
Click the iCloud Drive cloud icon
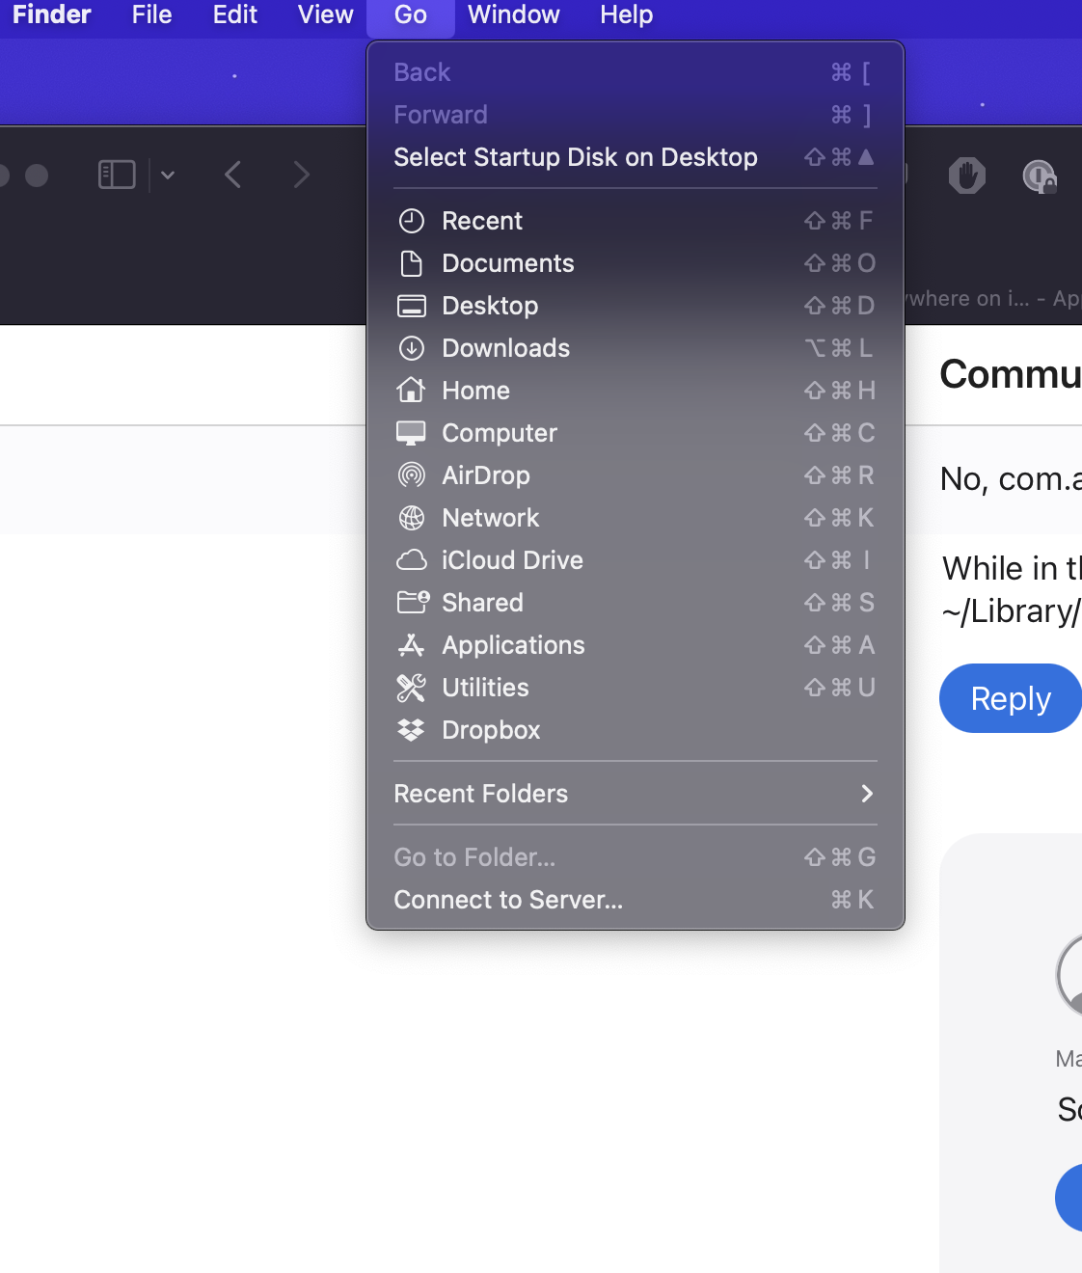click(x=412, y=560)
